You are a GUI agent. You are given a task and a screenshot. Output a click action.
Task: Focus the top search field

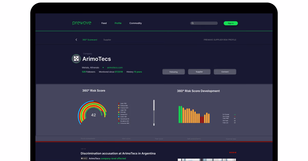[x=204, y=23]
